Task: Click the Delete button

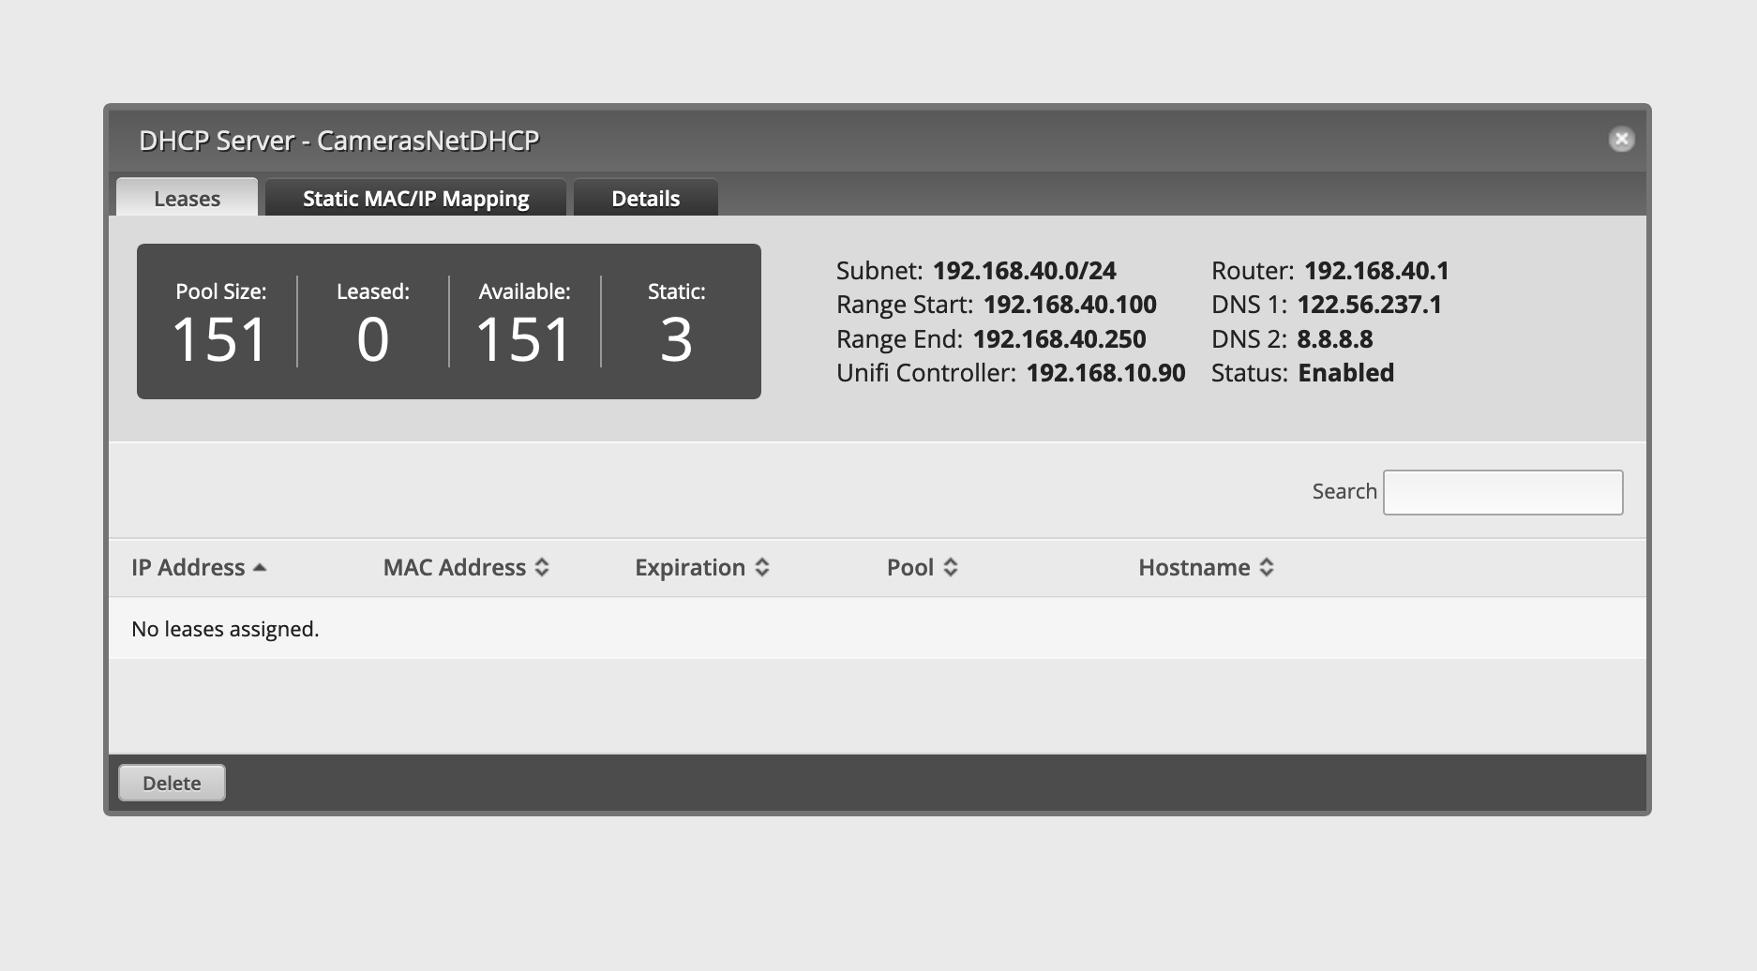Action: [172, 783]
